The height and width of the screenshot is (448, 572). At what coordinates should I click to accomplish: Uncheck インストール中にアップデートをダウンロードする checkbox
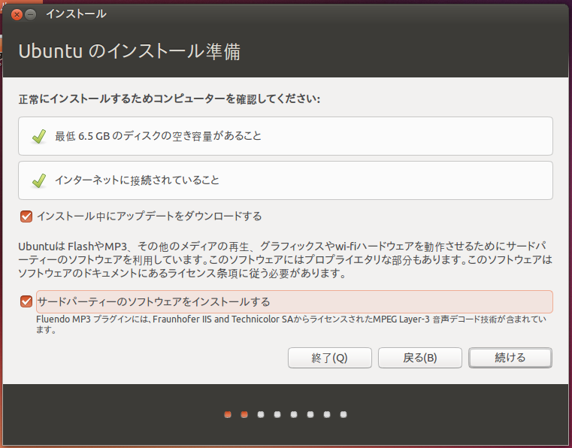click(26, 216)
